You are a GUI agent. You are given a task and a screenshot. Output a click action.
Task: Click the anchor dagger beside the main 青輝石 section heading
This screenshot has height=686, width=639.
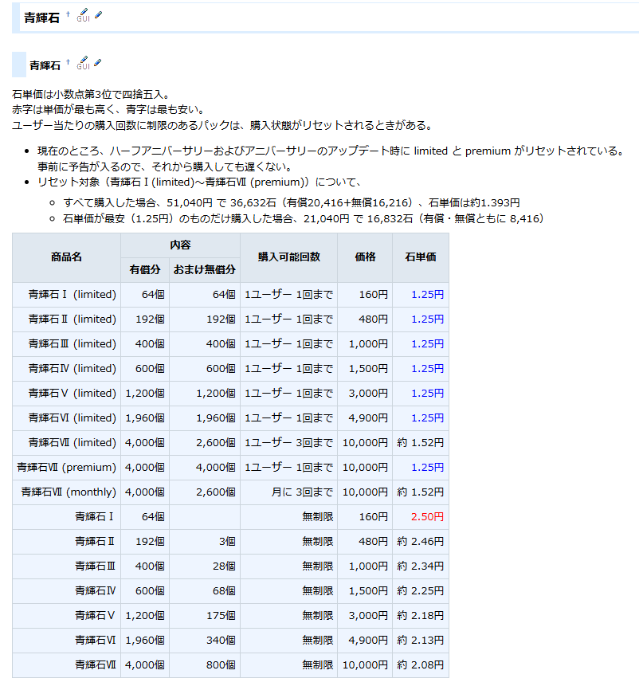68,14
